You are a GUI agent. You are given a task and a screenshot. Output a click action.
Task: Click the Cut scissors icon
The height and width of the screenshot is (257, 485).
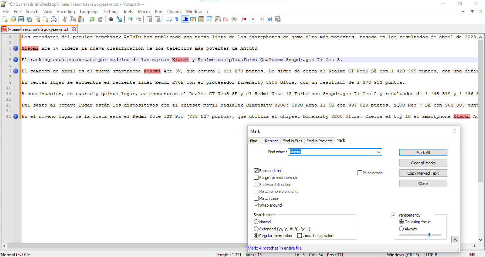tap(65, 19)
